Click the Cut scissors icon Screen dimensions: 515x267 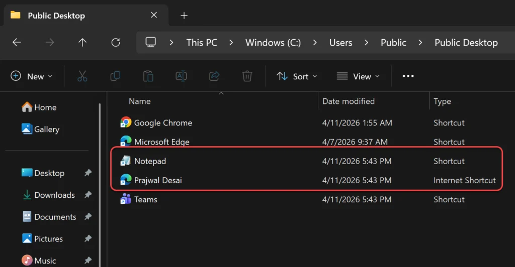[82, 76]
